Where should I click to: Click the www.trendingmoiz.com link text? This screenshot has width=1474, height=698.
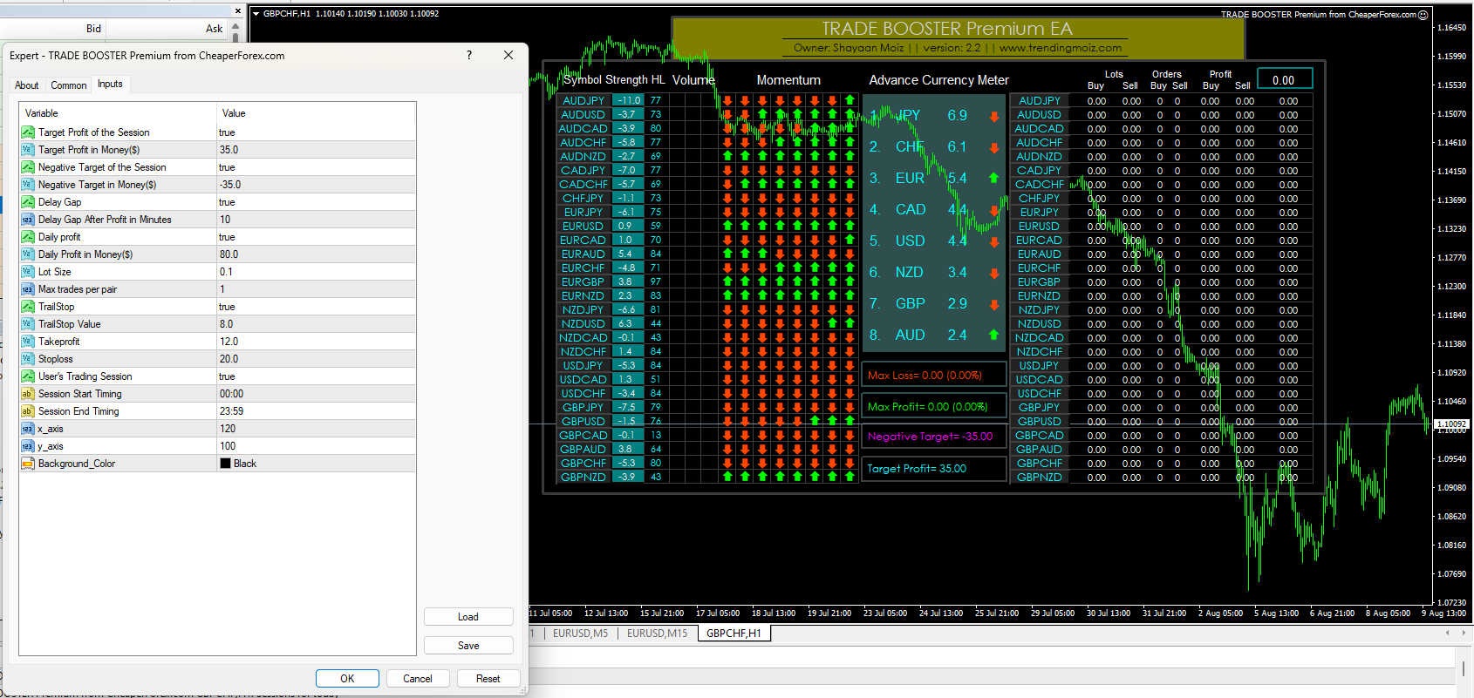point(1061,48)
